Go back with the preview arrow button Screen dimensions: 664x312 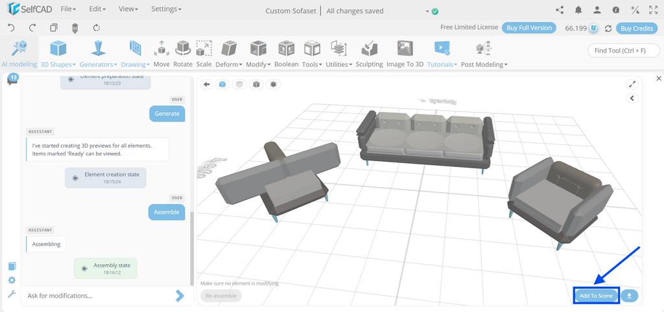(x=207, y=85)
